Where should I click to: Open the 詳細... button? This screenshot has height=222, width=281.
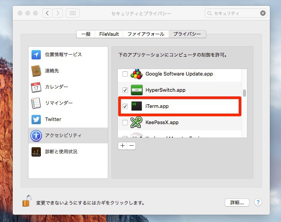(x=237, y=203)
